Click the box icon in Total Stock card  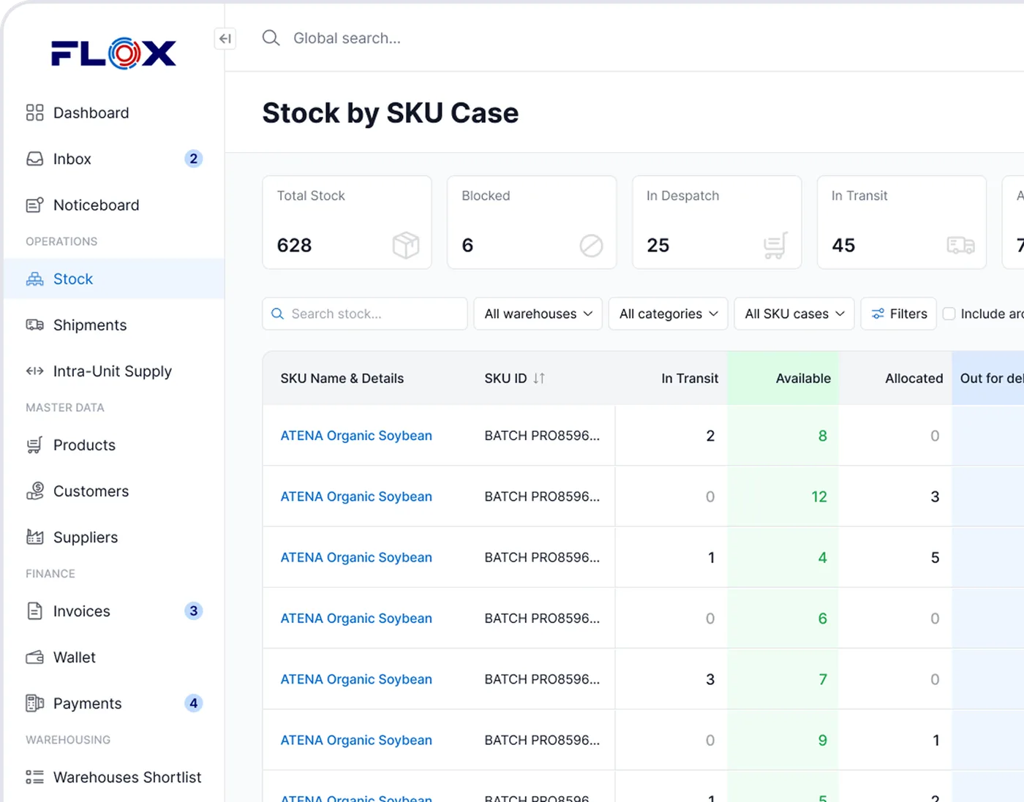405,245
